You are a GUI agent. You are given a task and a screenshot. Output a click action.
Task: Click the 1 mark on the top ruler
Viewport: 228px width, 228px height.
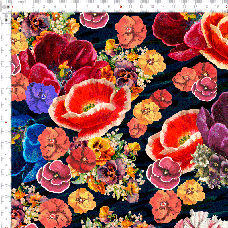(23, 6)
